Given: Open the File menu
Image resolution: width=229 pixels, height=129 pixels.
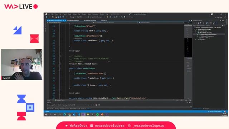Looking at the screenshot, I should (x=49, y=14).
